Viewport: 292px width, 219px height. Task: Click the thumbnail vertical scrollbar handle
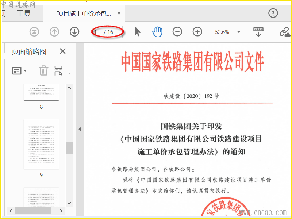click(x=69, y=149)
